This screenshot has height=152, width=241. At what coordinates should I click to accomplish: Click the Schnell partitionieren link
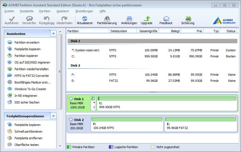coord(28,131)
